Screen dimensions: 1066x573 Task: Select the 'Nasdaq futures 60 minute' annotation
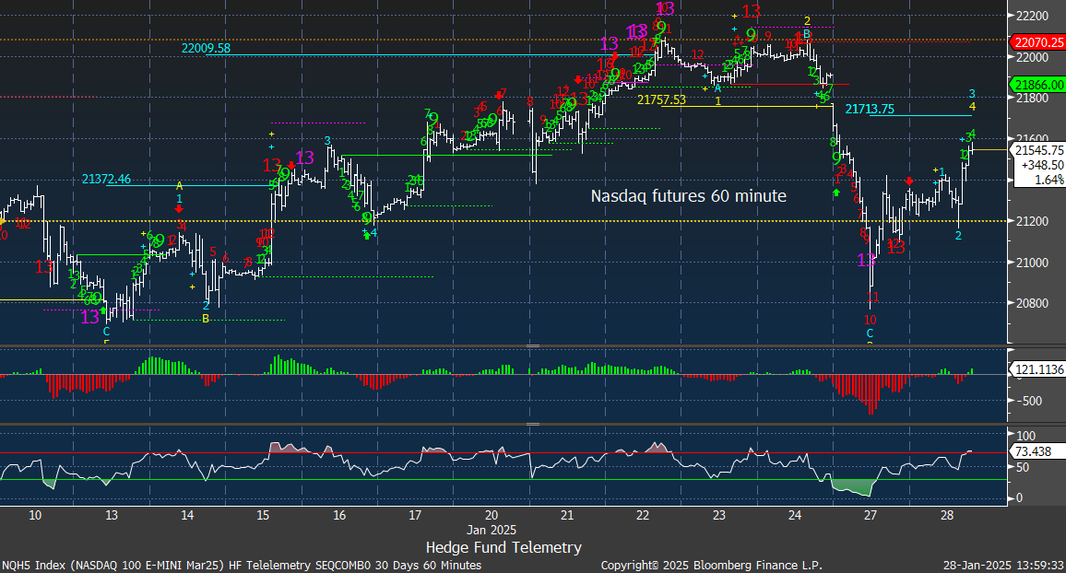tap(688, 195)
